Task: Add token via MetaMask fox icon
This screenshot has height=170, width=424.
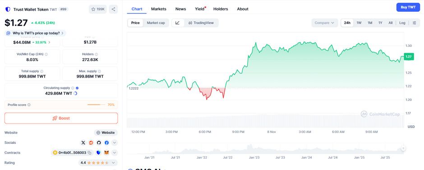Action: pyautogui.click(x=106, y=153)
